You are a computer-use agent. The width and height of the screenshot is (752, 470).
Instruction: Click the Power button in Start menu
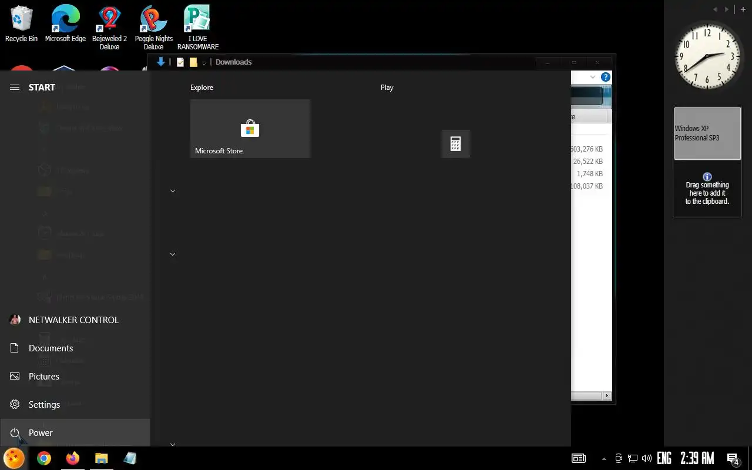[x=75, y=432]
